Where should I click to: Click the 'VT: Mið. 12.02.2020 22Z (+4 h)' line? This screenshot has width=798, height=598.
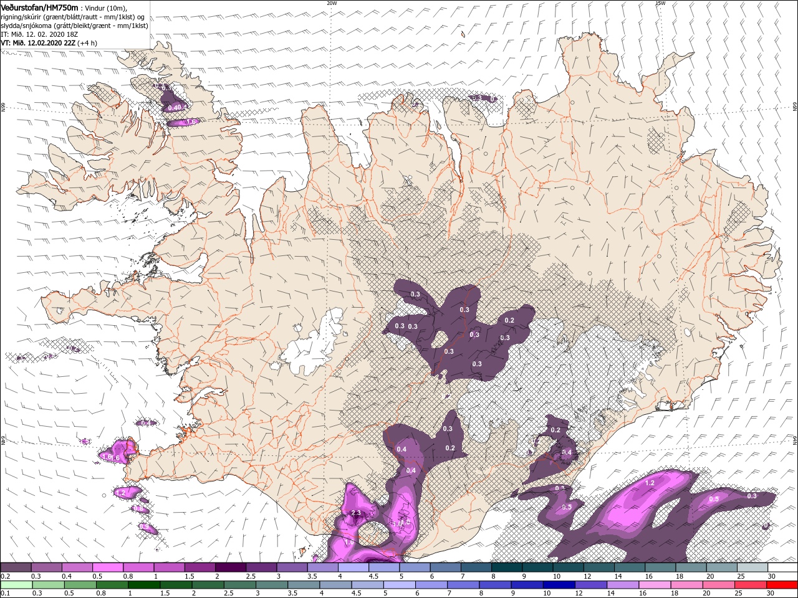49,43
